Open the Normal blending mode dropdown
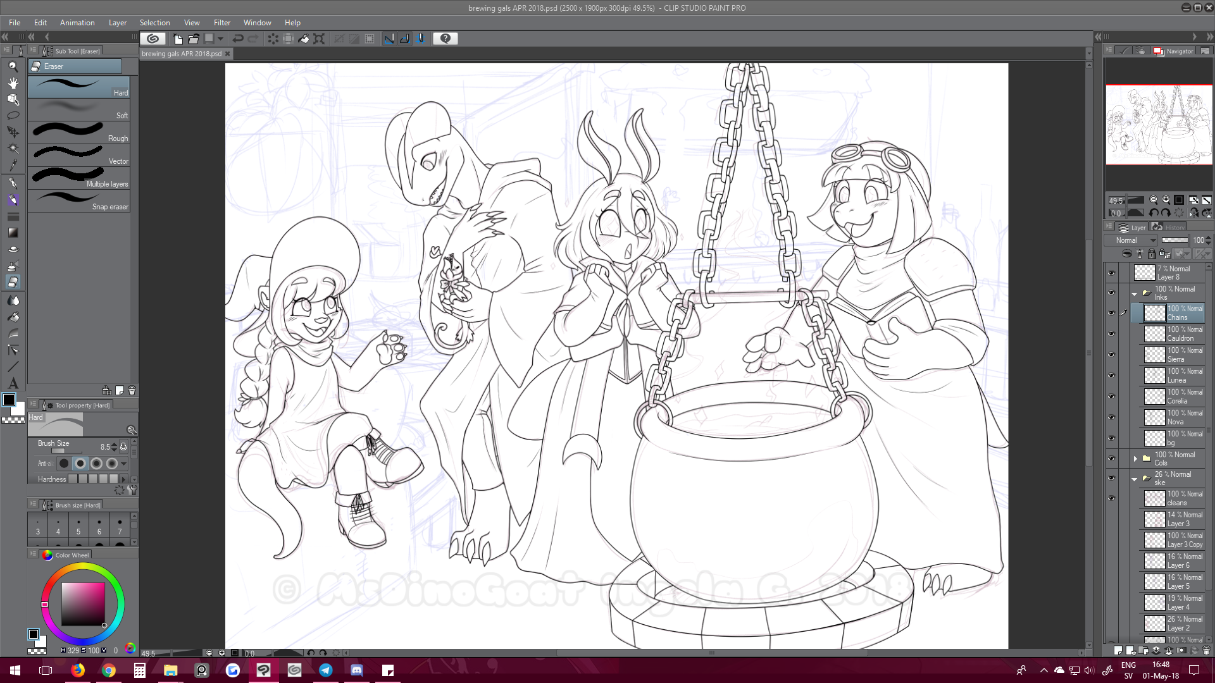The height and width of the screenshot is (683, 1215). click(x=1131, y=240)
